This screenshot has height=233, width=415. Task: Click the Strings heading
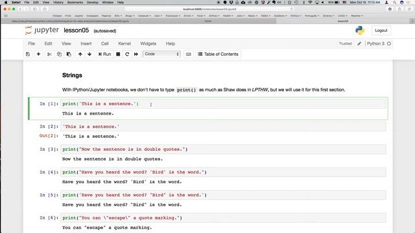coord(72,75)
